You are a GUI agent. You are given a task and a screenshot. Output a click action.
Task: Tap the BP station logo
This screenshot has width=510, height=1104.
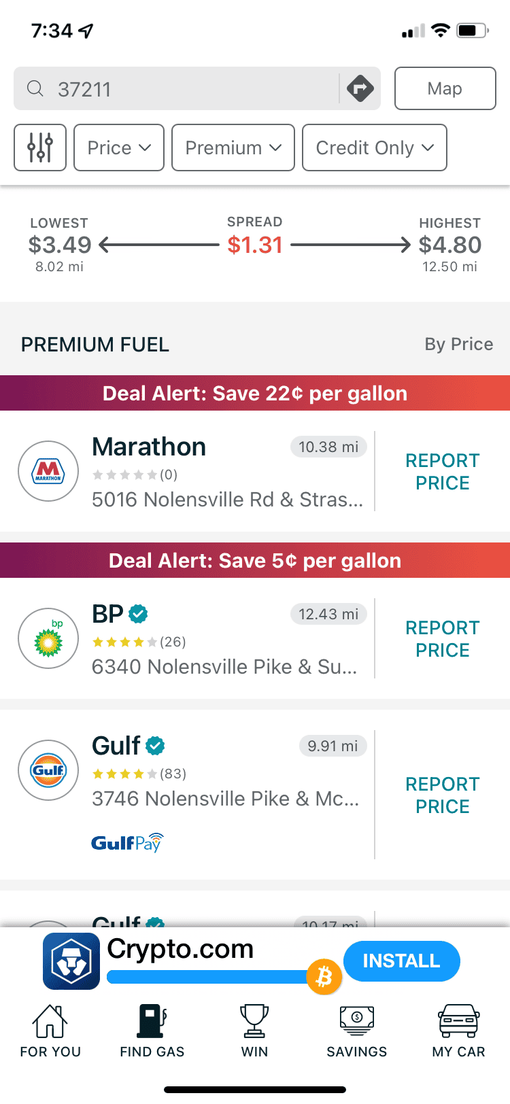click(48, 638)
